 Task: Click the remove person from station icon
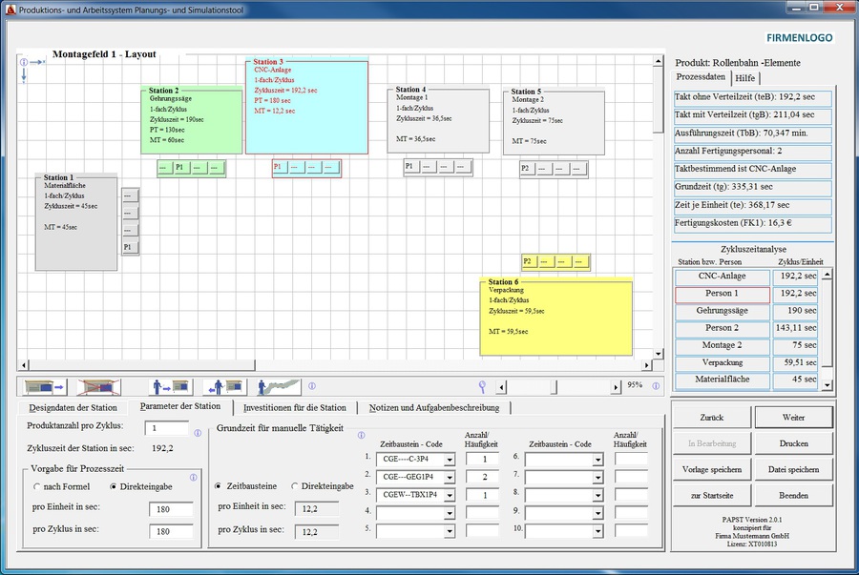tap(224, 387)
